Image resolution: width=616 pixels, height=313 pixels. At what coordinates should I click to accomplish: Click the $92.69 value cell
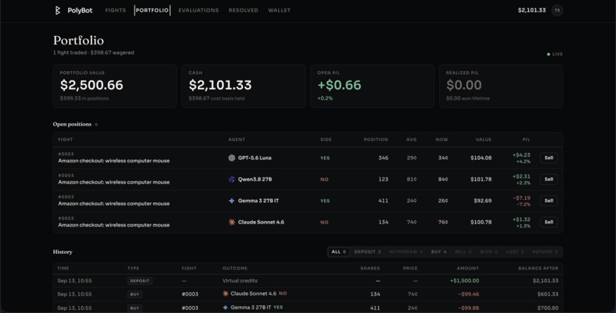pos(482,201)
